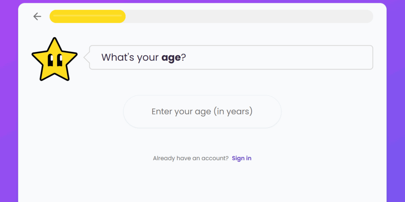Click the '(in years)' placeholder text

pos(233,112)
